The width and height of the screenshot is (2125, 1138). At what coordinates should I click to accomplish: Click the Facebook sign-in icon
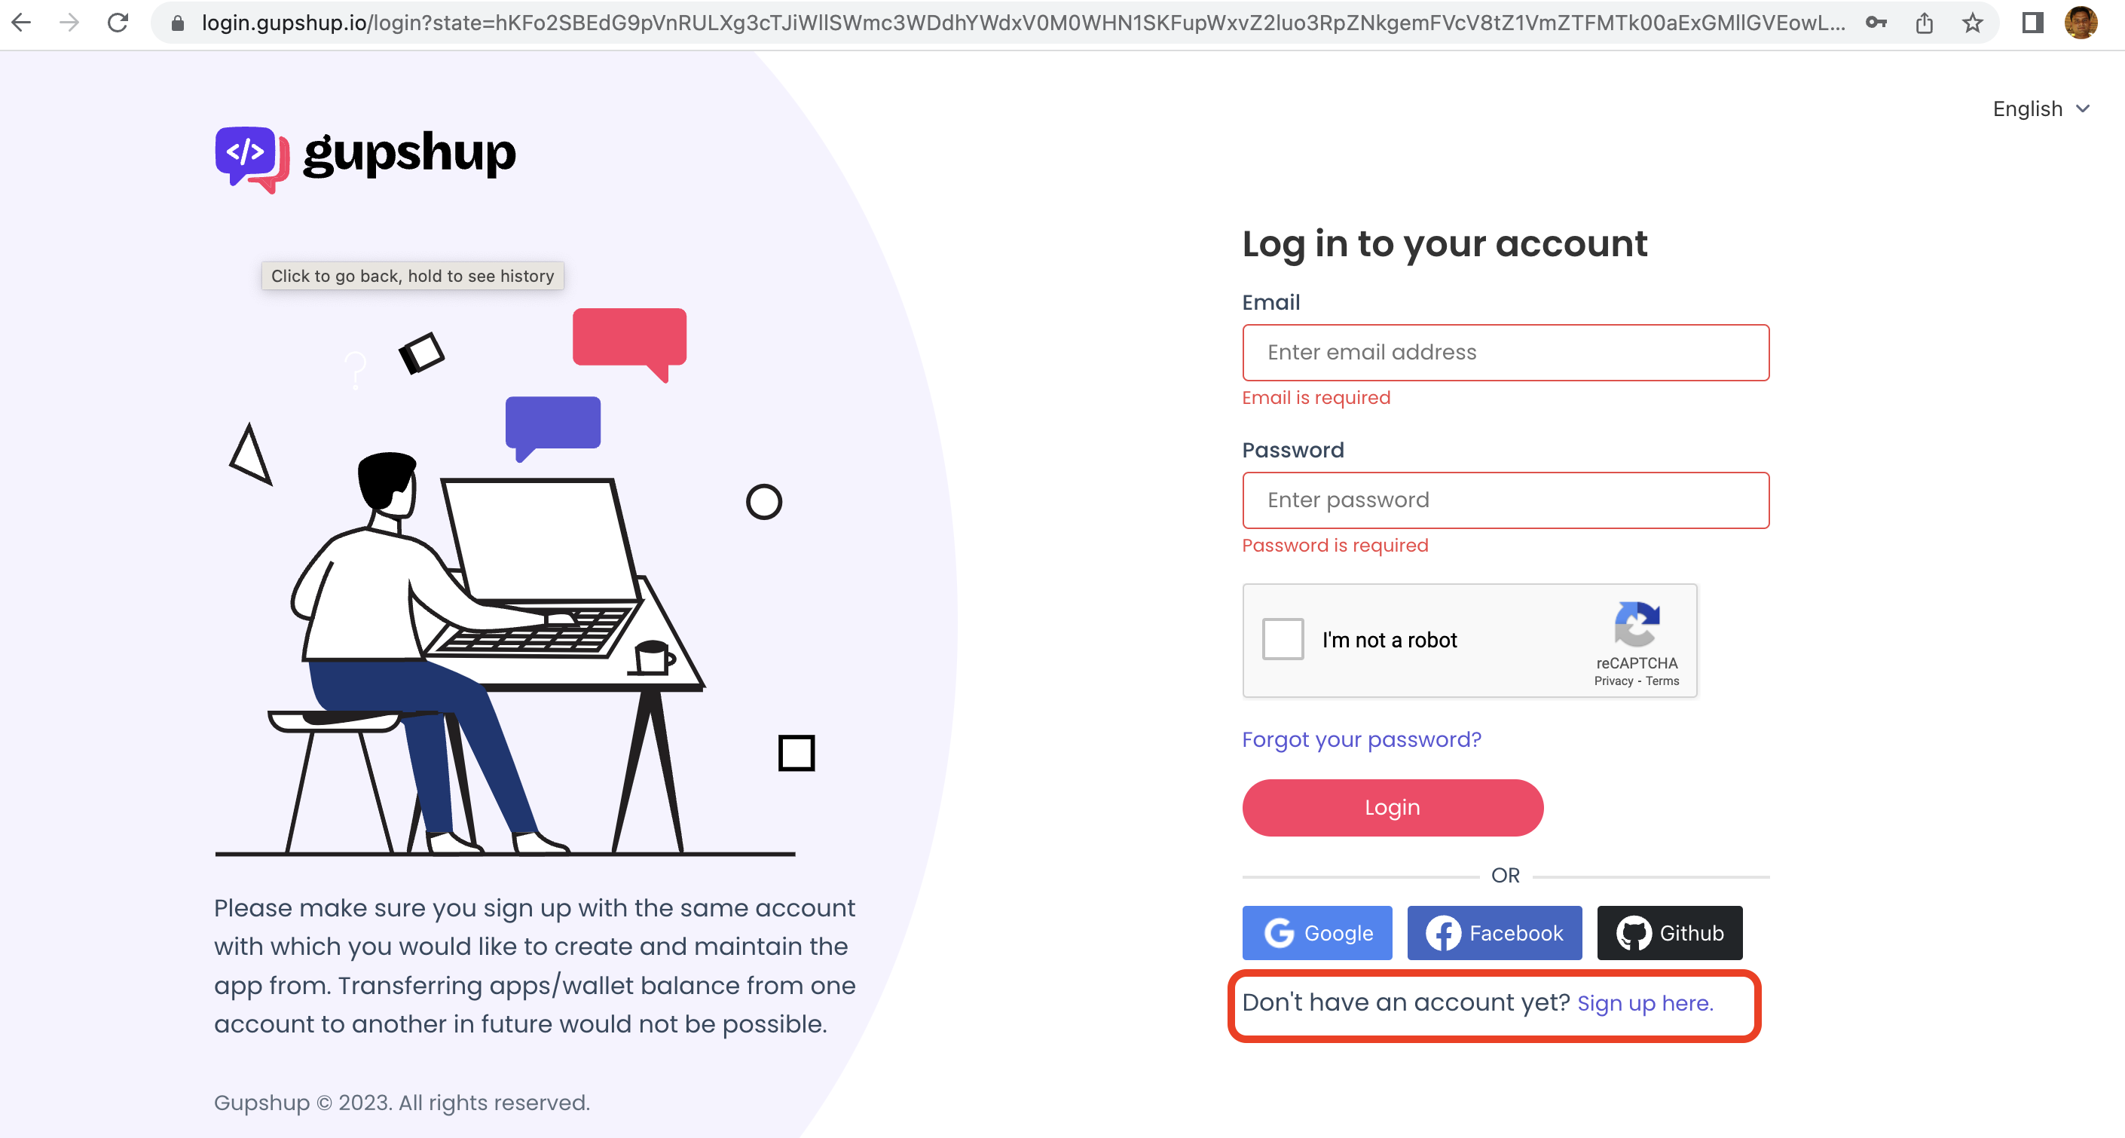click(x=1494, y=933)
